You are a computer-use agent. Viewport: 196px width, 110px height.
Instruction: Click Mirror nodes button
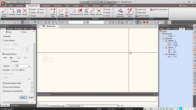pyautogui.click(x=41, y=9)
